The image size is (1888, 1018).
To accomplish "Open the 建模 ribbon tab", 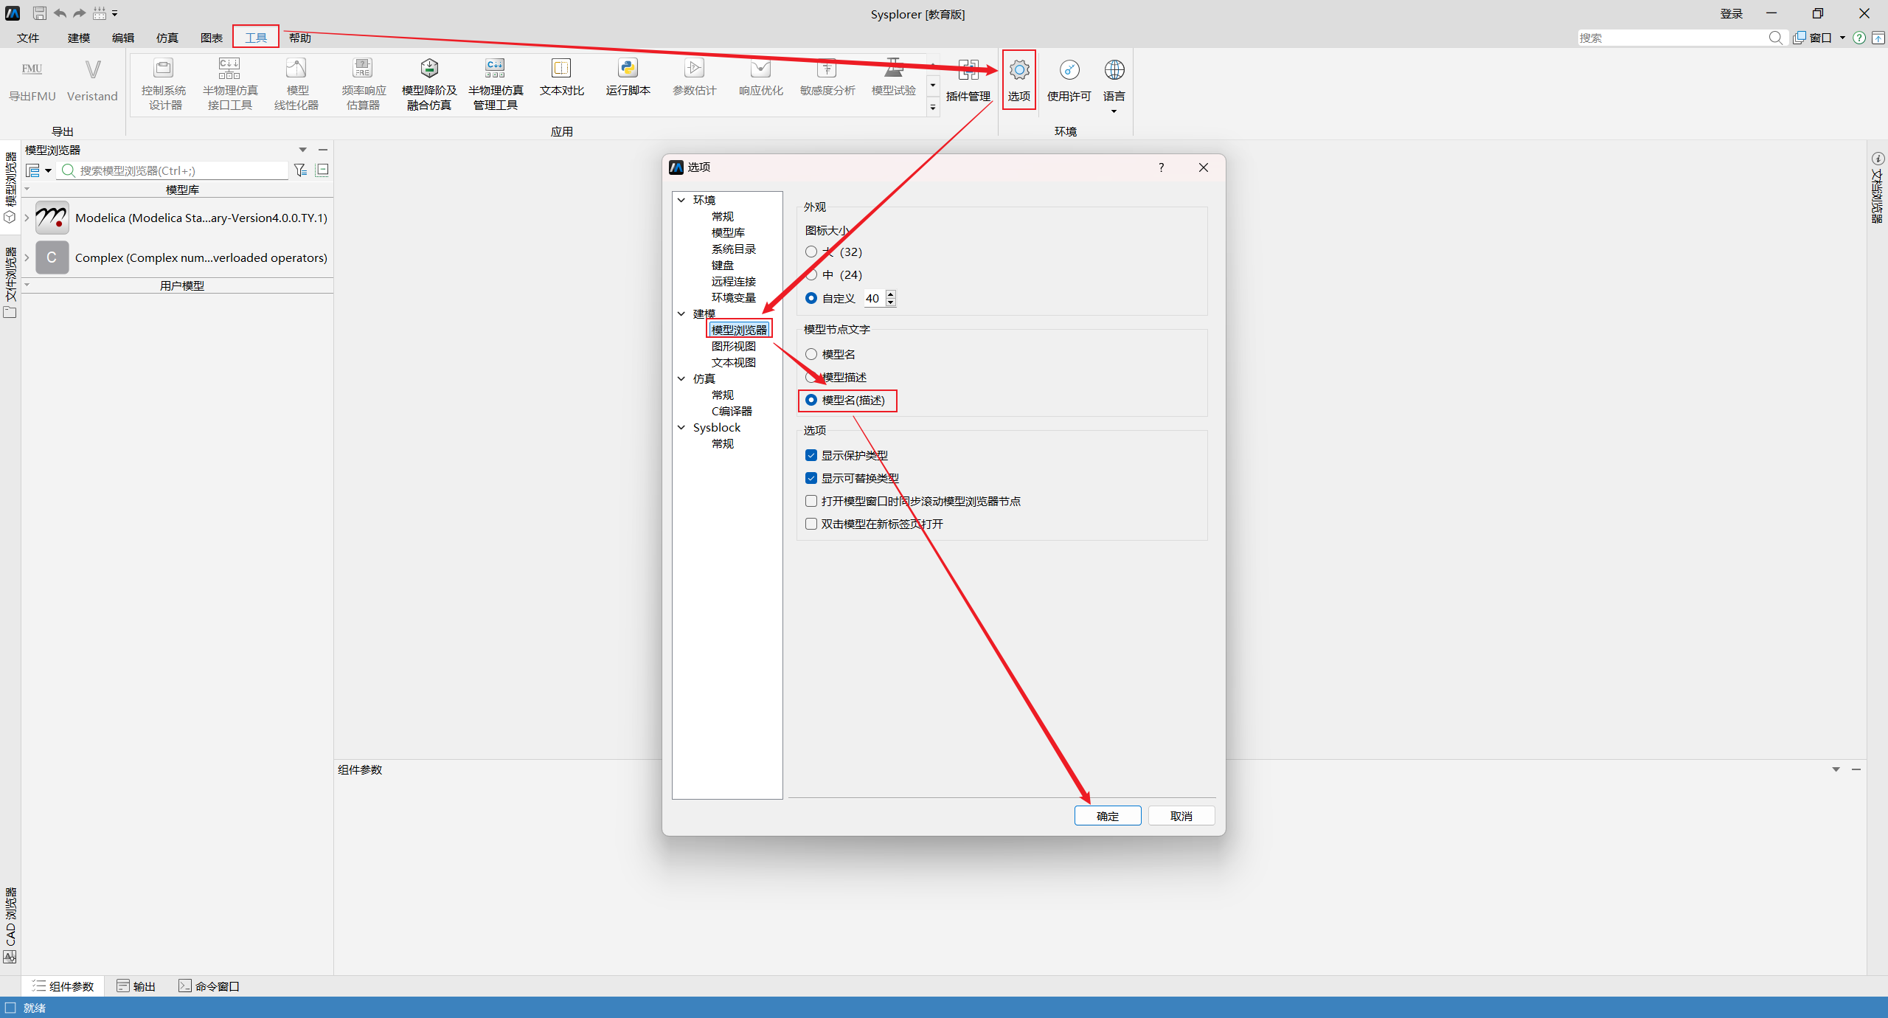I will coord(78,38).
